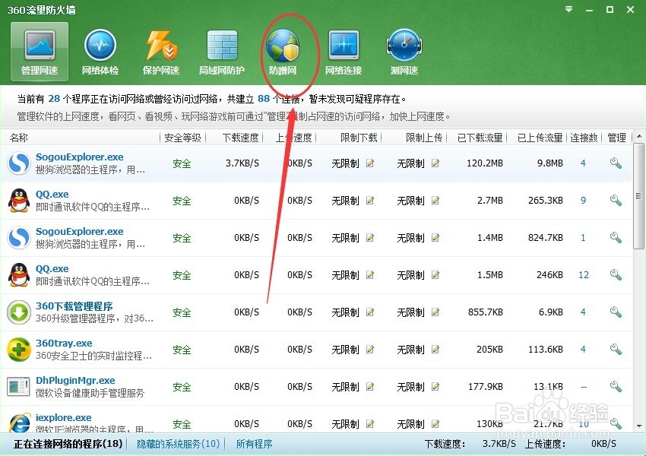Open manage wrench for SogouExplorer.exe 120.2MB row
Image resolution: width=646 pixels, height=456 pixels.
(x=616, y=163)
